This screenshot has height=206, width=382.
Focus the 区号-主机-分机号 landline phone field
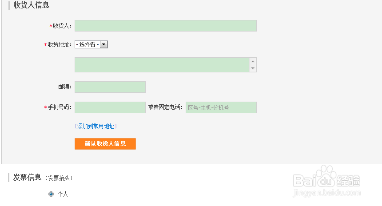(x=221, y=107)
